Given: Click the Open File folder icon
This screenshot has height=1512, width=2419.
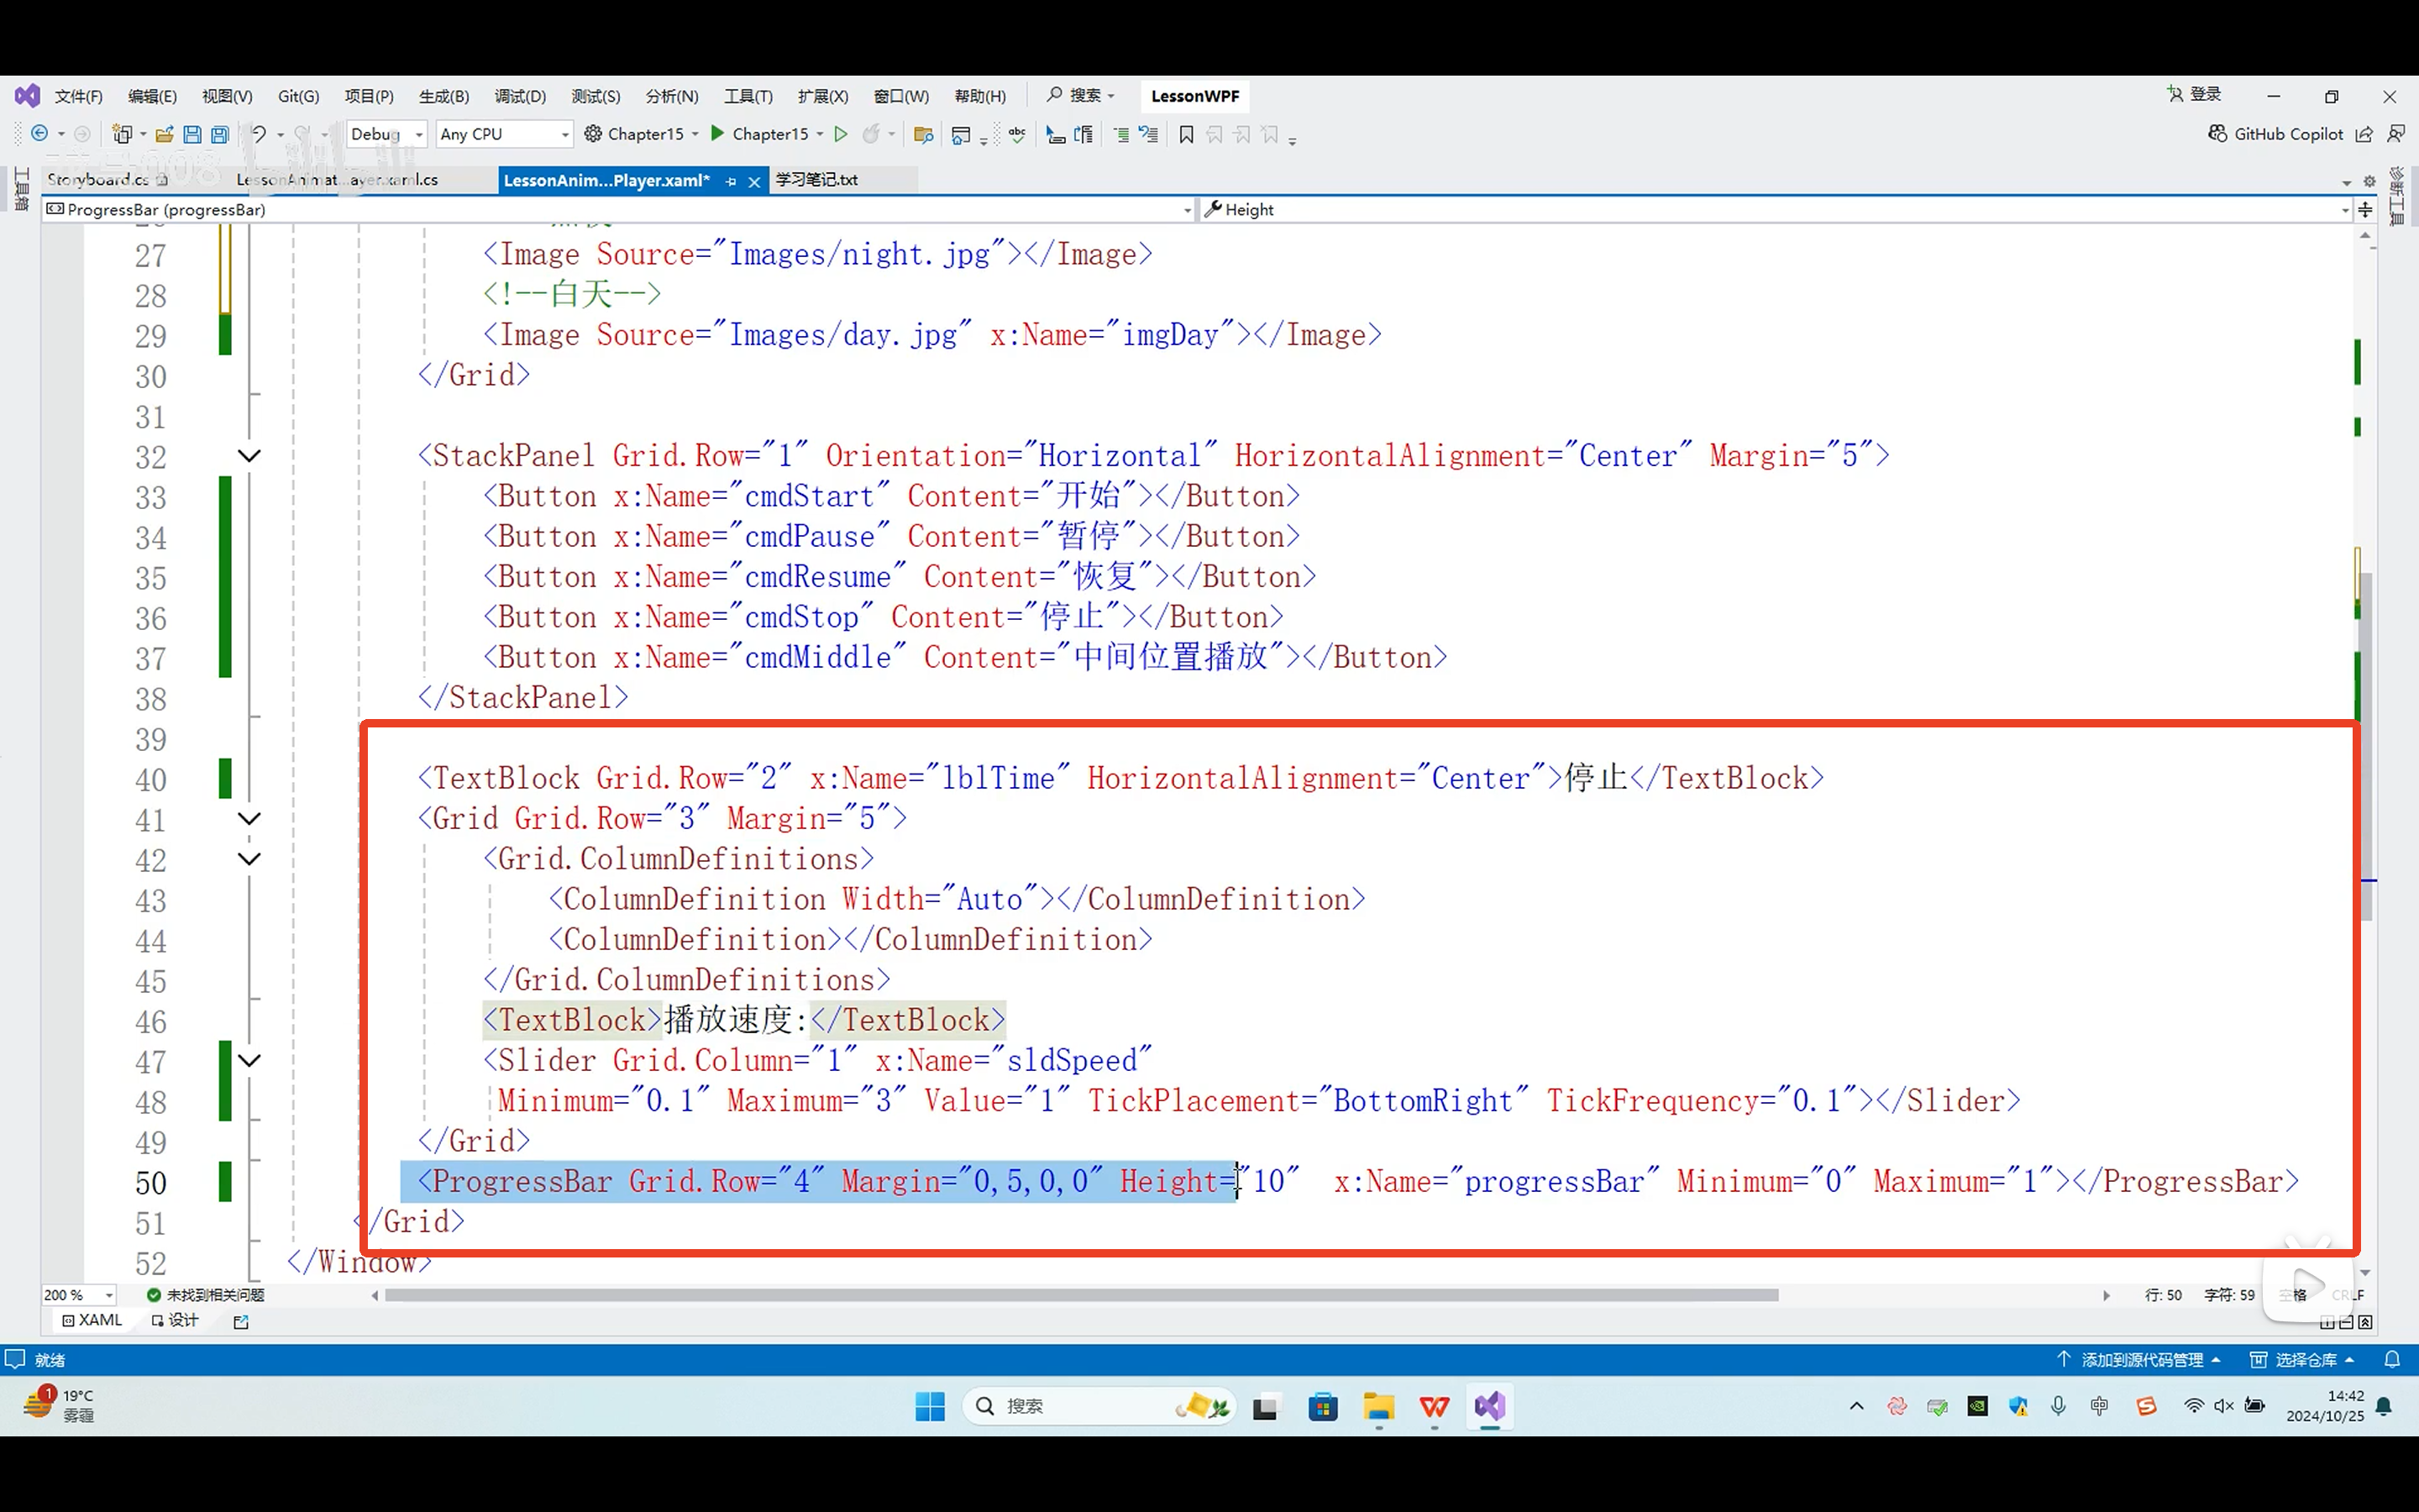Looking at the screenshot, I should click(x=165, y=134).
